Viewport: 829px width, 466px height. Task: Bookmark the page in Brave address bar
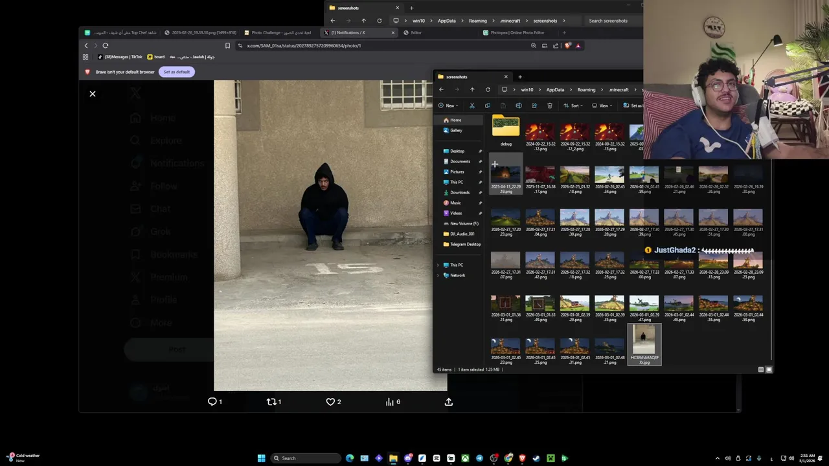click(227, 46)
